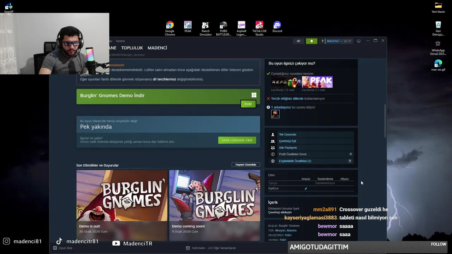The image size is (452, 254).
Task: Open the Aksiyon genre link
Action: (280, 230)
